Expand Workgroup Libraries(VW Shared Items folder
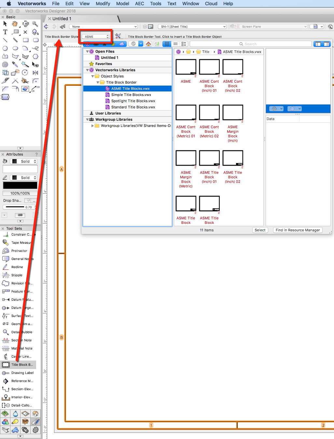334x439 pixels. 92,126
